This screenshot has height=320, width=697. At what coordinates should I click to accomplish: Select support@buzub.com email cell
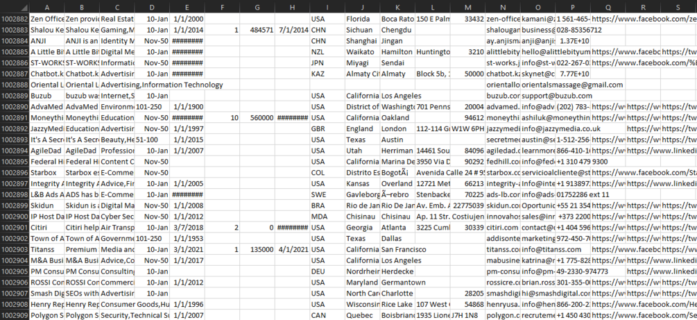pos(557,96)
